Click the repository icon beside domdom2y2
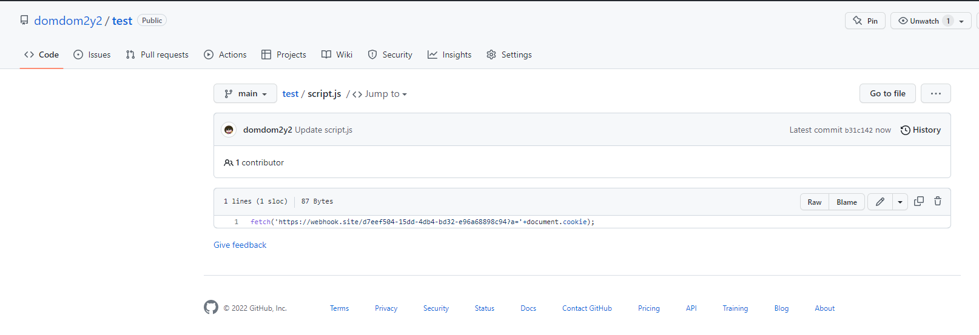Viewport: 979px width, 335px height. point(24,21)
